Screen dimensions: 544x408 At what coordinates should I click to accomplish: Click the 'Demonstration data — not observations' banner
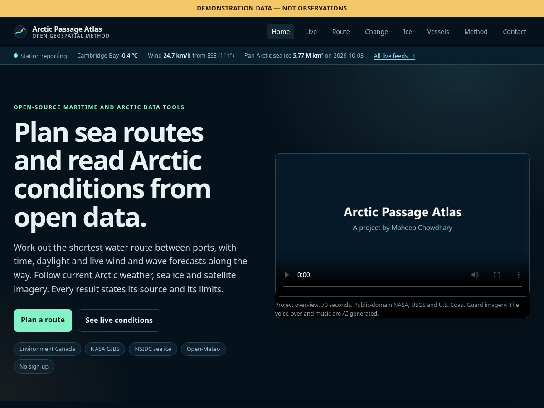272,8
